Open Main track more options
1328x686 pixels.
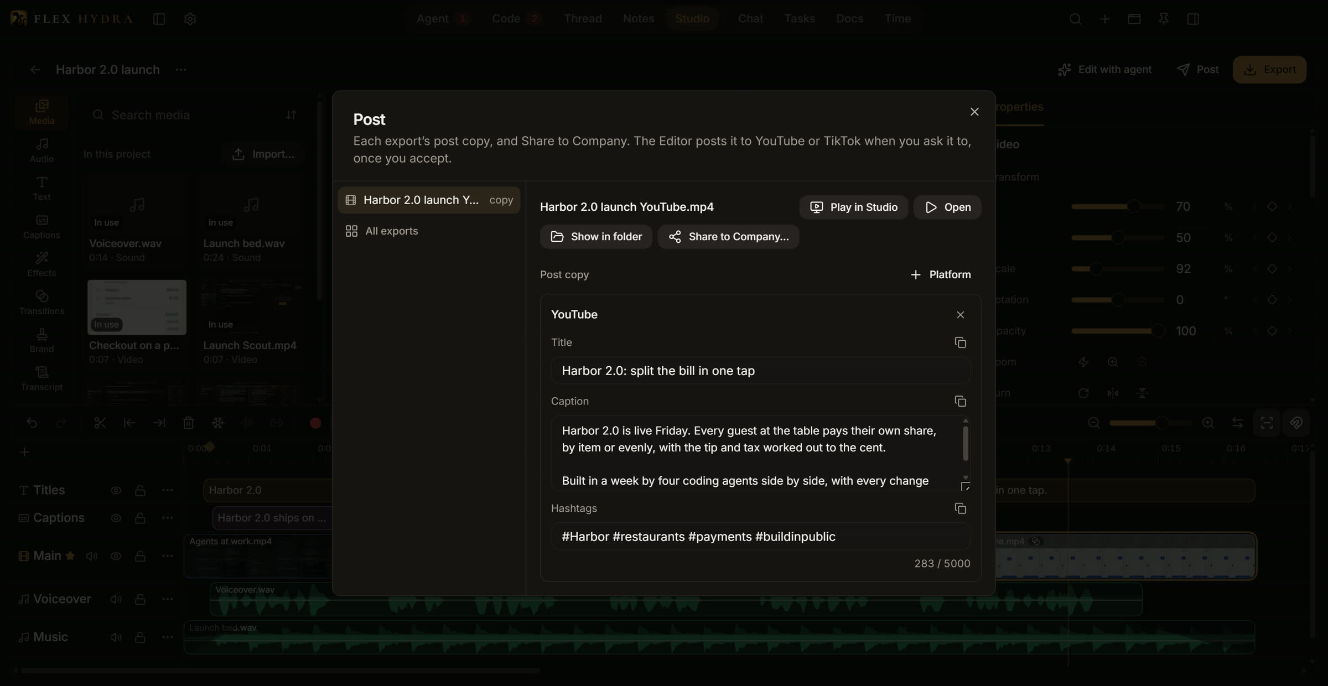(167, 556)
